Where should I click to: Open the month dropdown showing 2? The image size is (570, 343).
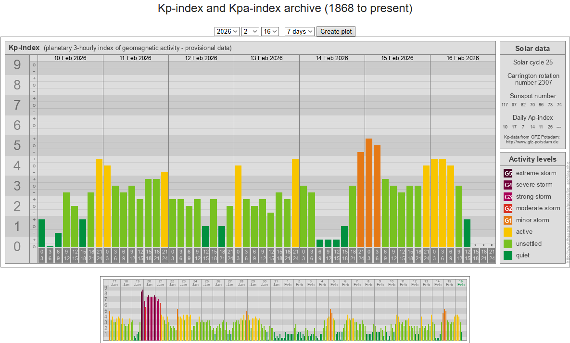[x=251, y=31]
